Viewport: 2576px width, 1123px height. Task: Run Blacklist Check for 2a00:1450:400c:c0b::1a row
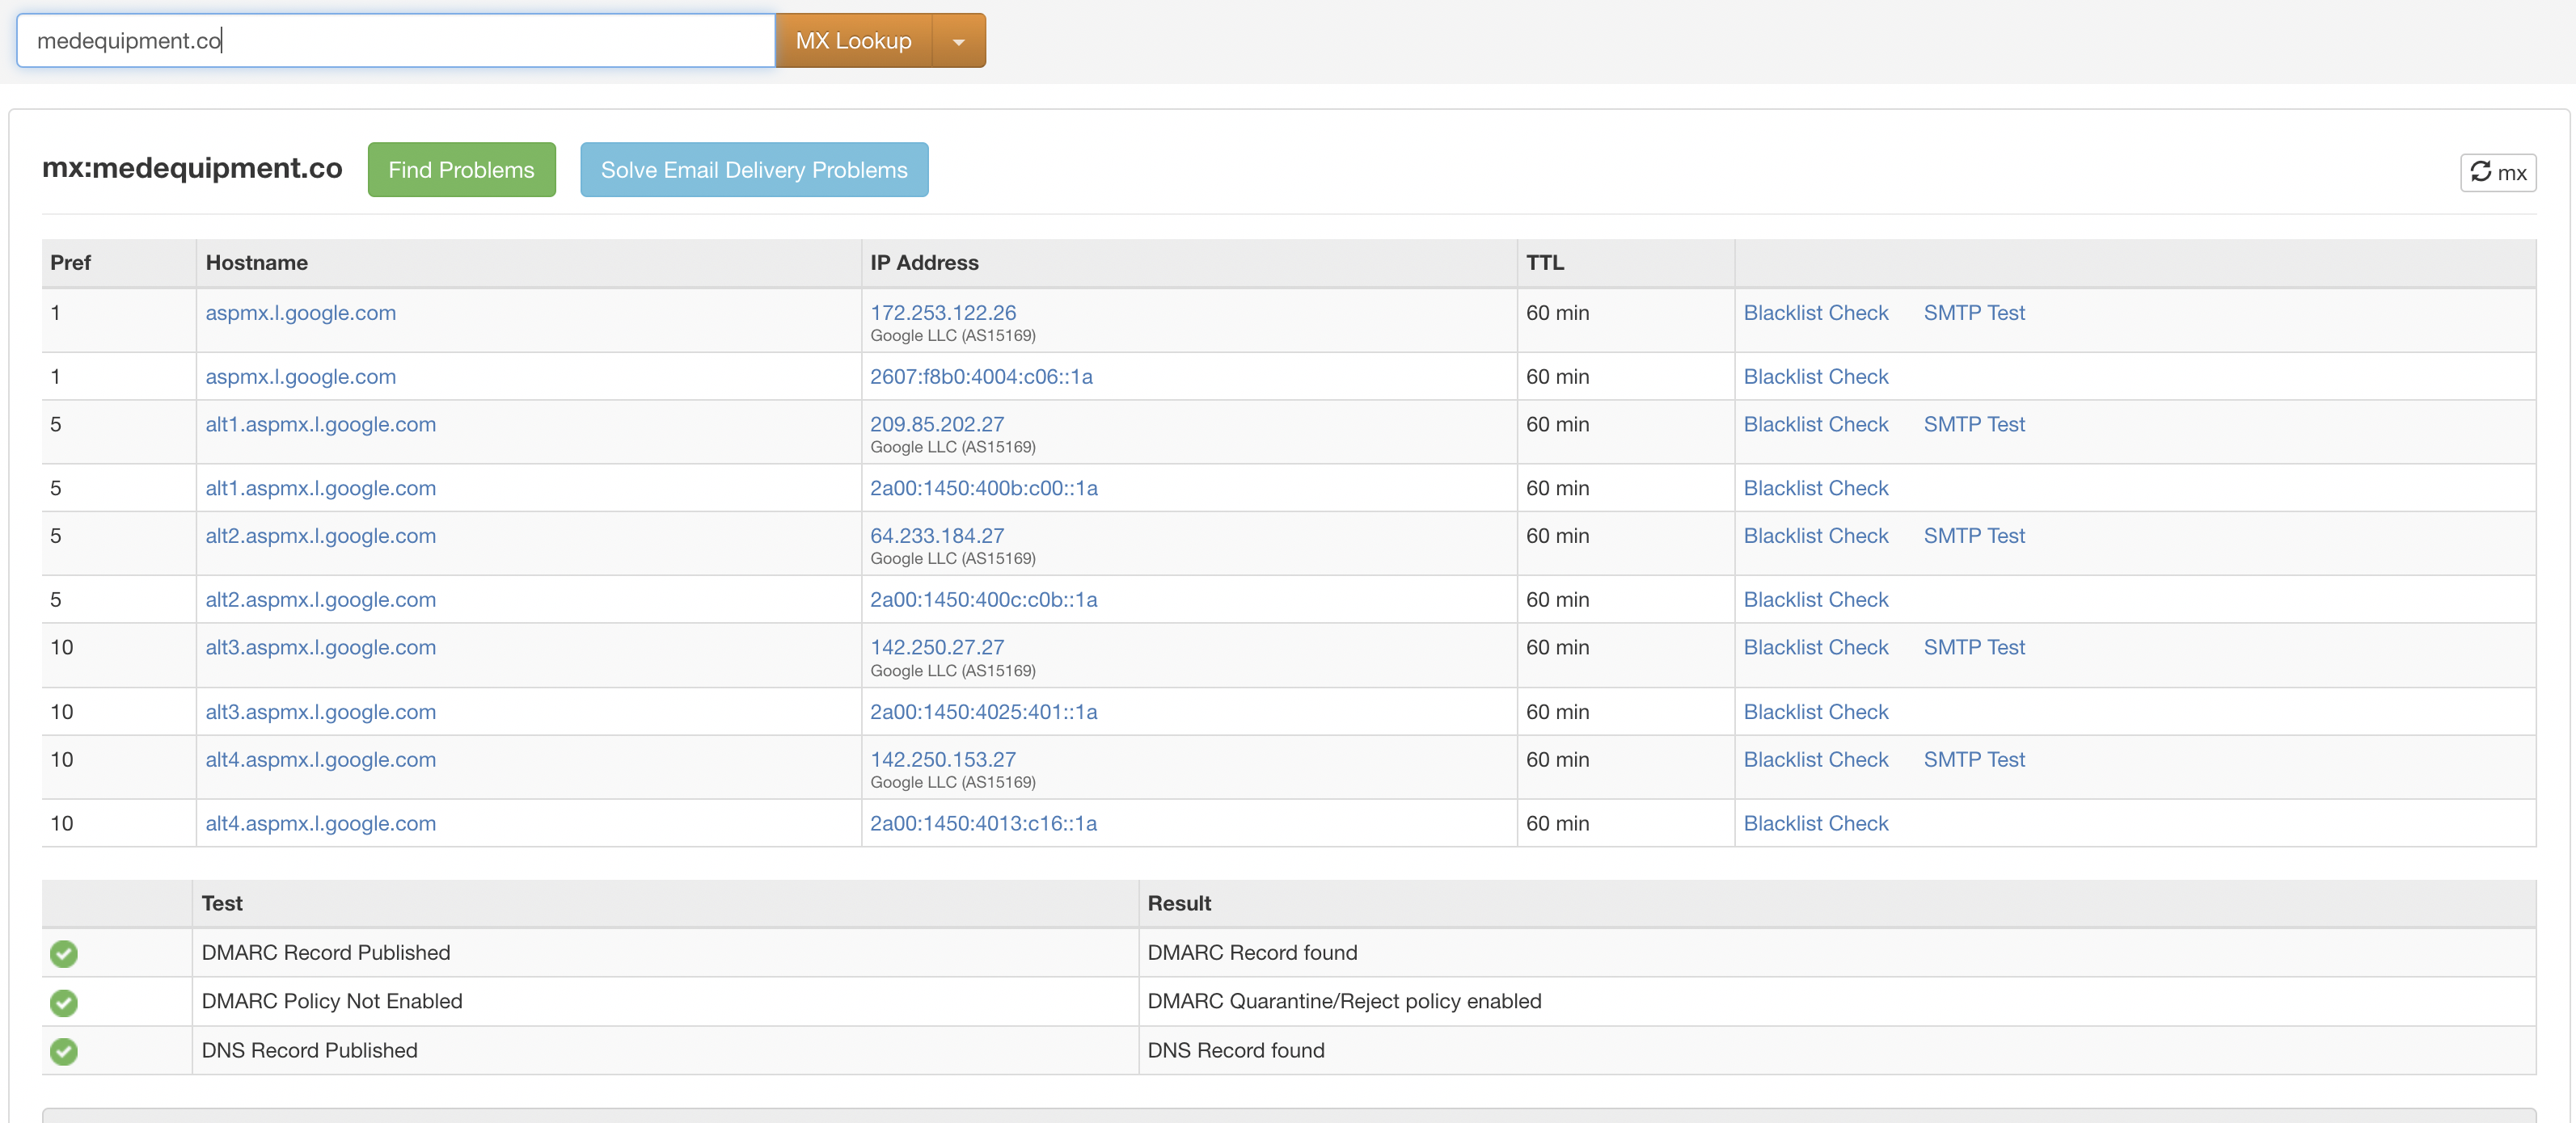(1816, 600)
